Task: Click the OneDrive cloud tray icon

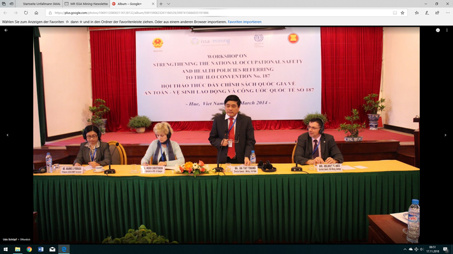Action: 410,250
